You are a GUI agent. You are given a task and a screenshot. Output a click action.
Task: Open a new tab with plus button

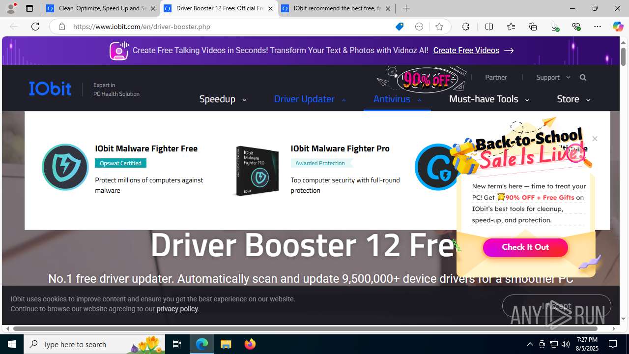tap(406, 8)
